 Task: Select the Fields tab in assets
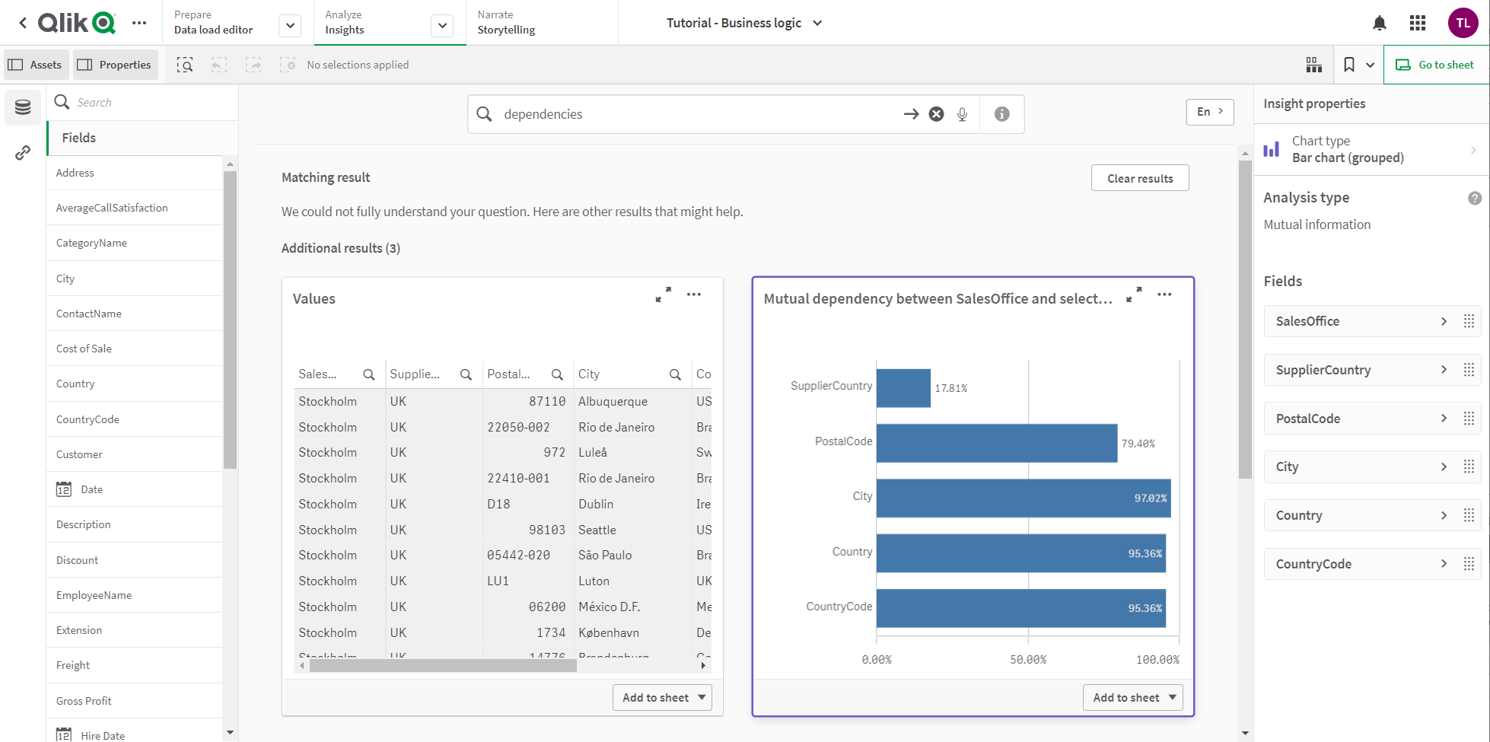tap(79, 138)
